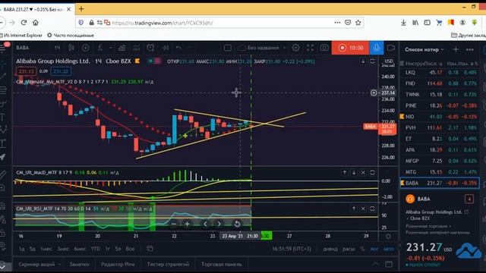The image size is (486, 273).
Task: Maximize the MACD indicator pane
Action: pos(372,172)
